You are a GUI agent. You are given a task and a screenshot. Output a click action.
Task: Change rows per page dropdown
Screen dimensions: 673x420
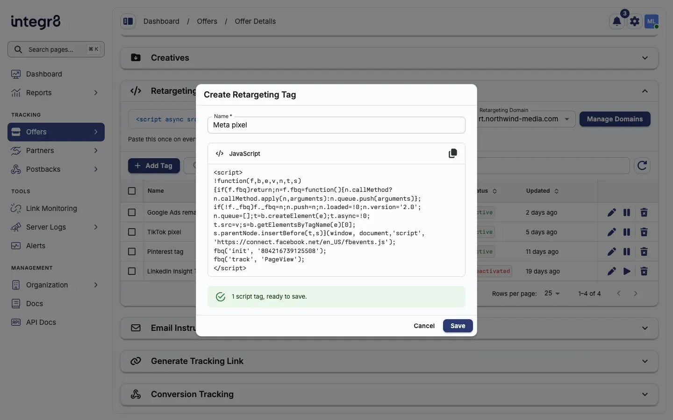(x=552, y=294)
